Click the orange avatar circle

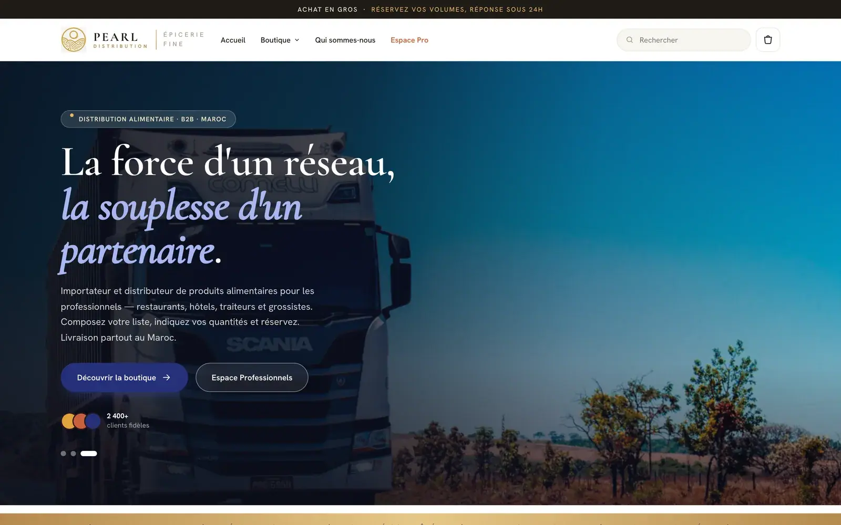(80, 421)
